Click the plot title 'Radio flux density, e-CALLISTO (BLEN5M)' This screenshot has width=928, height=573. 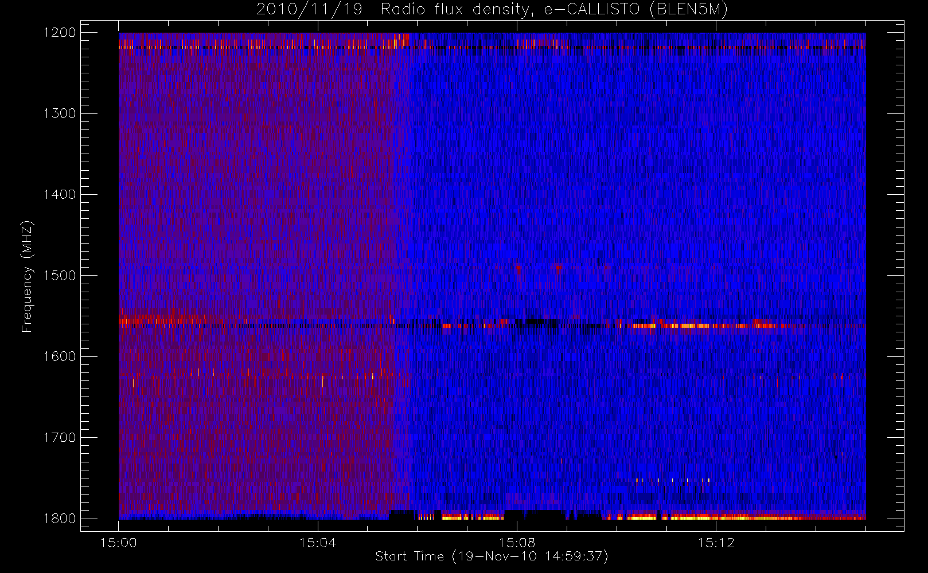554,10
